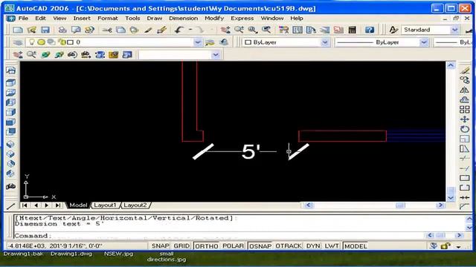
Task: Switch to the Layout2 tab
Action: (135, 205)
